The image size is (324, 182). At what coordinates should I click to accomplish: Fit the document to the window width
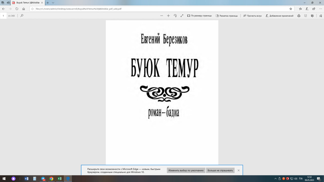(x=182, y=15)
